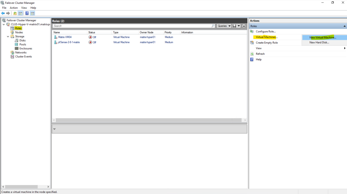The width and height of the screenshot is (347, 194).
Task: Click the blue Help toolbar icon
Action: pos(27,13)
